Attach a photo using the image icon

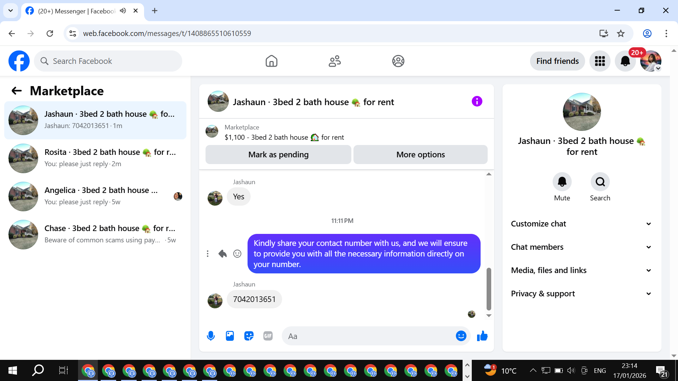(230, 336)
